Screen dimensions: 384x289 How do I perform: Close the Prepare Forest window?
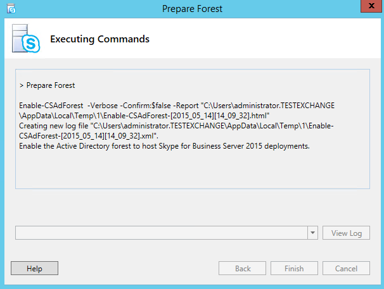pyautogui.click(x=371, y=6)
